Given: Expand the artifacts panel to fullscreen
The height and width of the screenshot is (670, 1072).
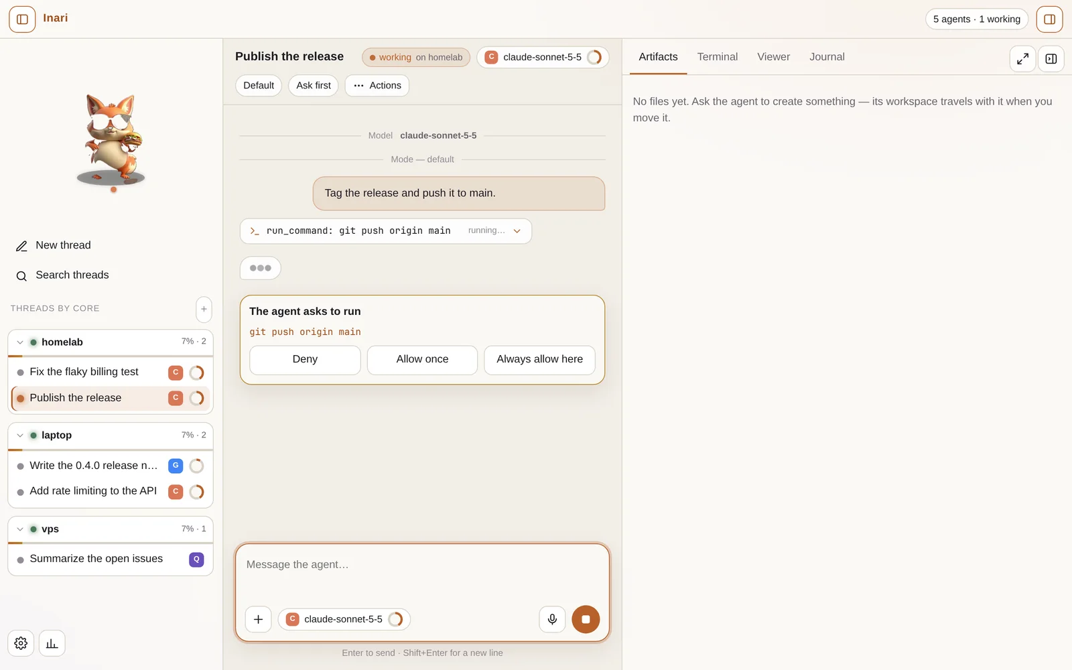Looking at the screenshot, I should tap(1023, 59).
